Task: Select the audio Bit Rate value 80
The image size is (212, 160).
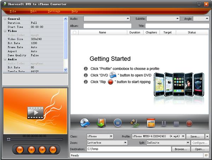Action: pos(33,67)
